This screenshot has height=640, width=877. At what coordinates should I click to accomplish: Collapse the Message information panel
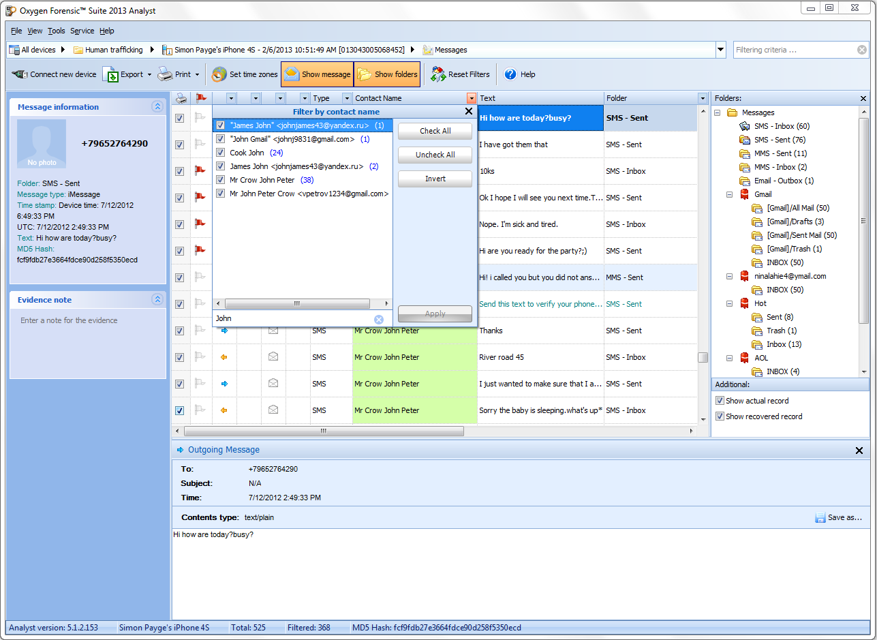[157, 106]
